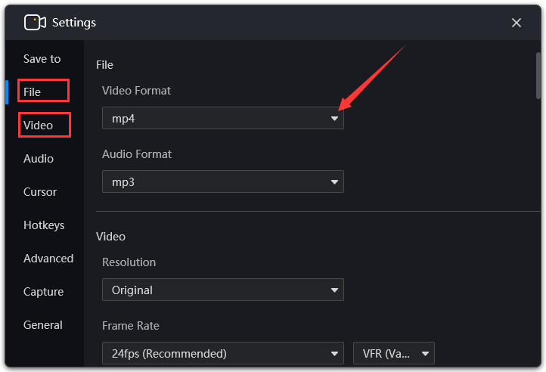
Task: Open the Capture settings section
Action: point(44,292)
